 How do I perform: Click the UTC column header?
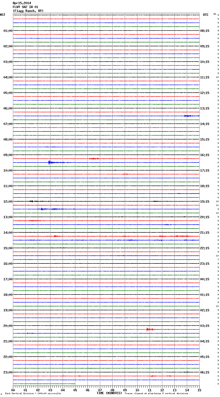pyautogui.click(x=206, y=15)
